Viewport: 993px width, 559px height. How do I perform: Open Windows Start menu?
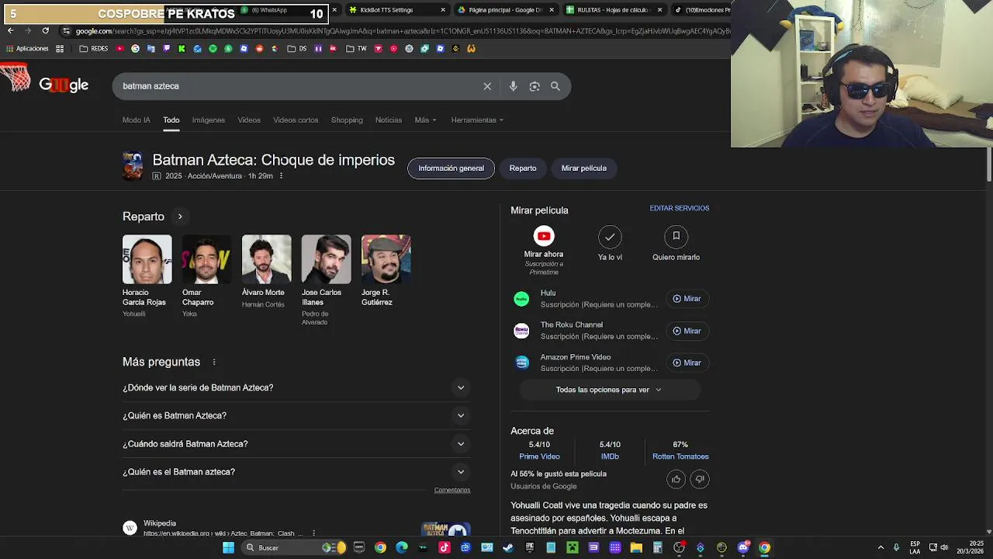pos(228,547)
